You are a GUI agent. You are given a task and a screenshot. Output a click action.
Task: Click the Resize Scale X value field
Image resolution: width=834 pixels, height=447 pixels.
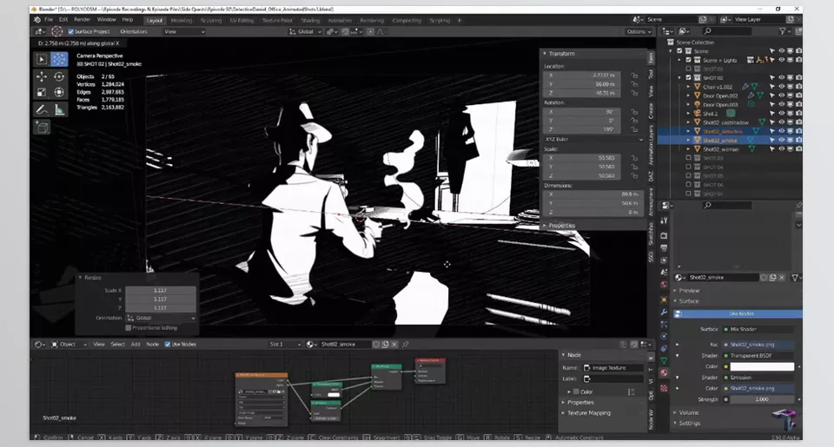click(x=161, y=290)
